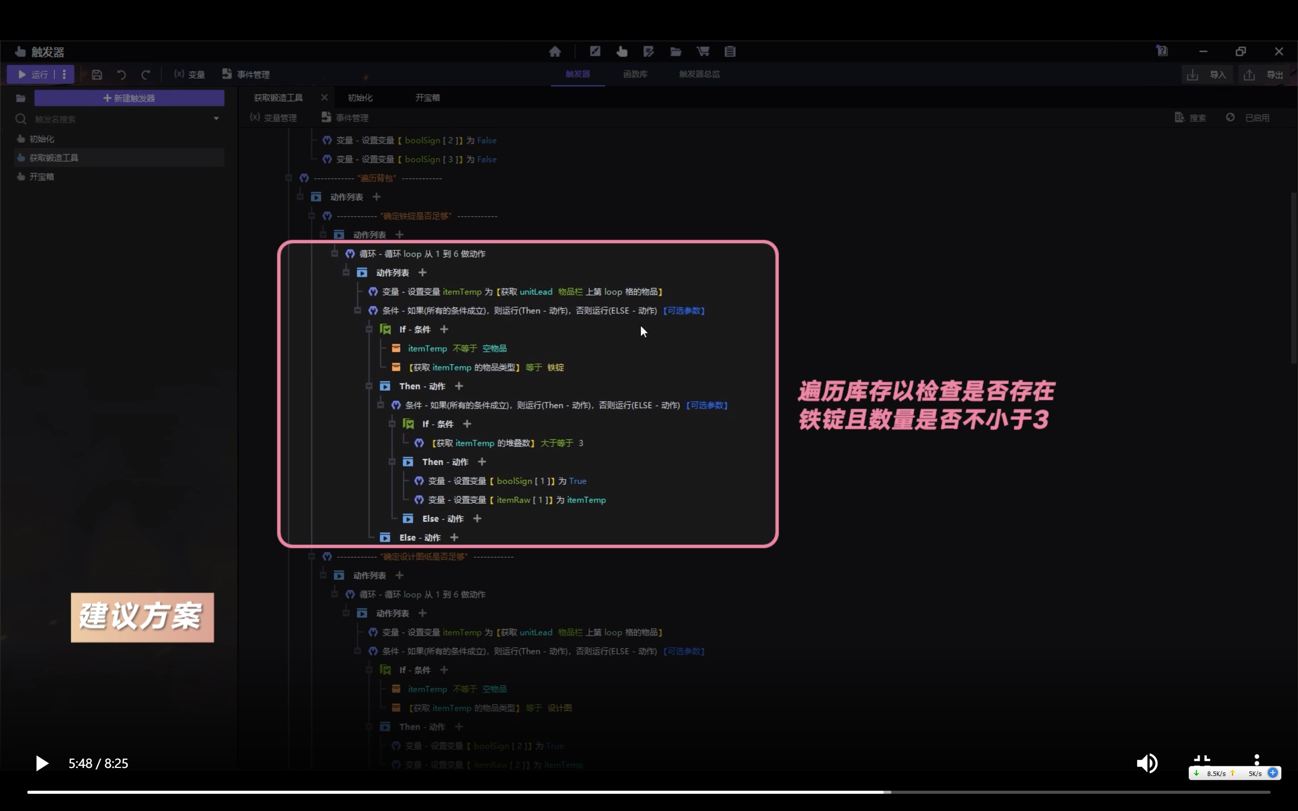
Task: Open 事件管理 in editor sub-toolbar
Action: pyautogui.click(x=345, y=118)
